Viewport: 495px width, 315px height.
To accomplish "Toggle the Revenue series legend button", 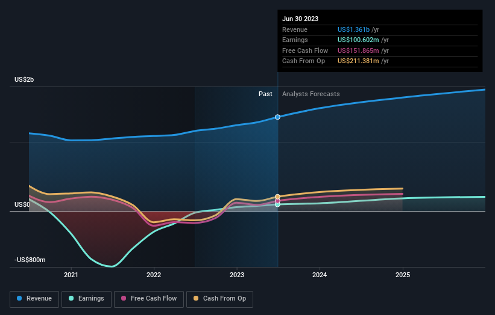I will point(34,299).
